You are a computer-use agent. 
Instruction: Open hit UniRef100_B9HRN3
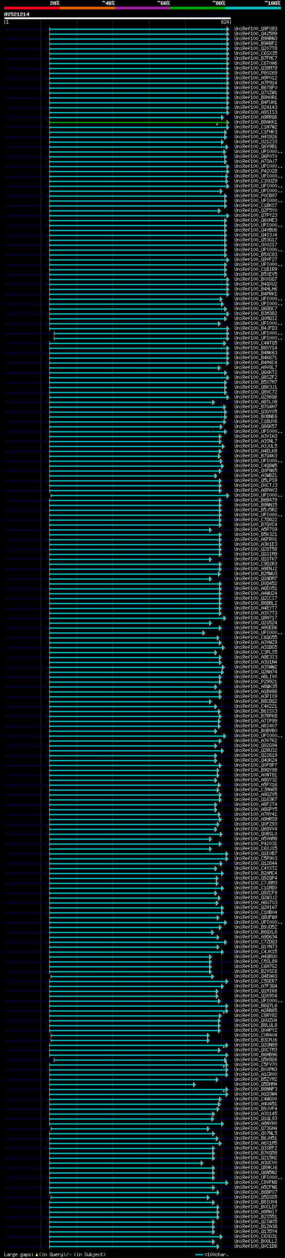click(x=255, y=38)
